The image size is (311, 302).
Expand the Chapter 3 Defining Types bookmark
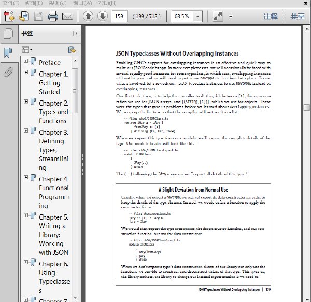click(26, 131)
